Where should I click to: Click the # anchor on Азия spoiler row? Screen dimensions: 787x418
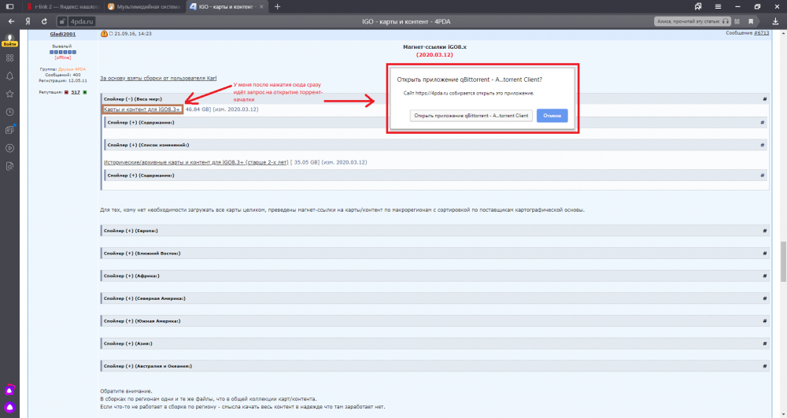[x=764, y=344]
